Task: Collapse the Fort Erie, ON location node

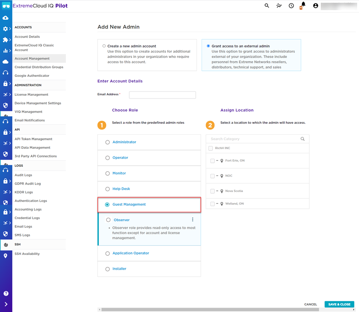Action: pyautogui.click(x=217, y=161)
